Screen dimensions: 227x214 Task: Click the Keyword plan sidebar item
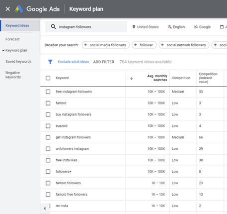(16, 50)
